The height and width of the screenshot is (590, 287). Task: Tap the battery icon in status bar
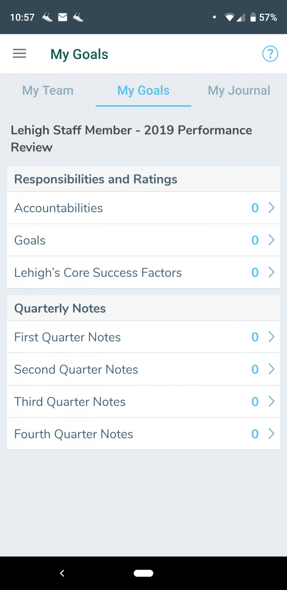pyautogui.click(x=253, y=17)
